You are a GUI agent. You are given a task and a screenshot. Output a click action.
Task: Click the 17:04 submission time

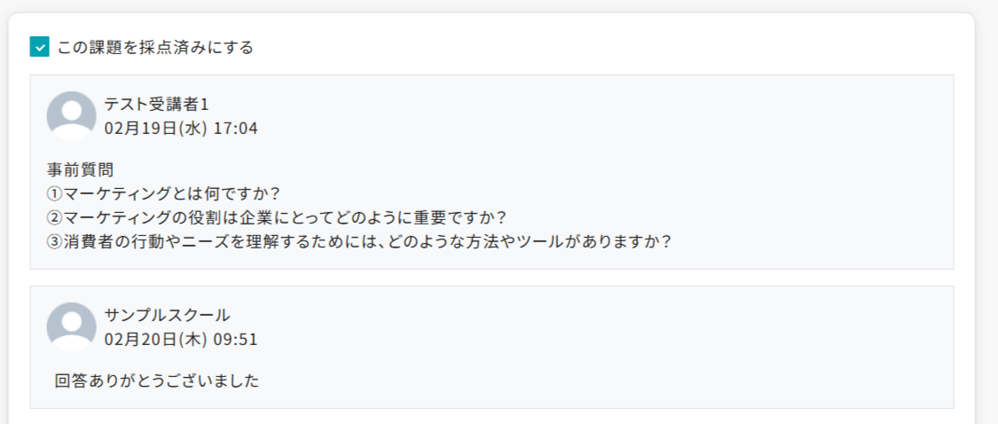(x=235, y=129)
